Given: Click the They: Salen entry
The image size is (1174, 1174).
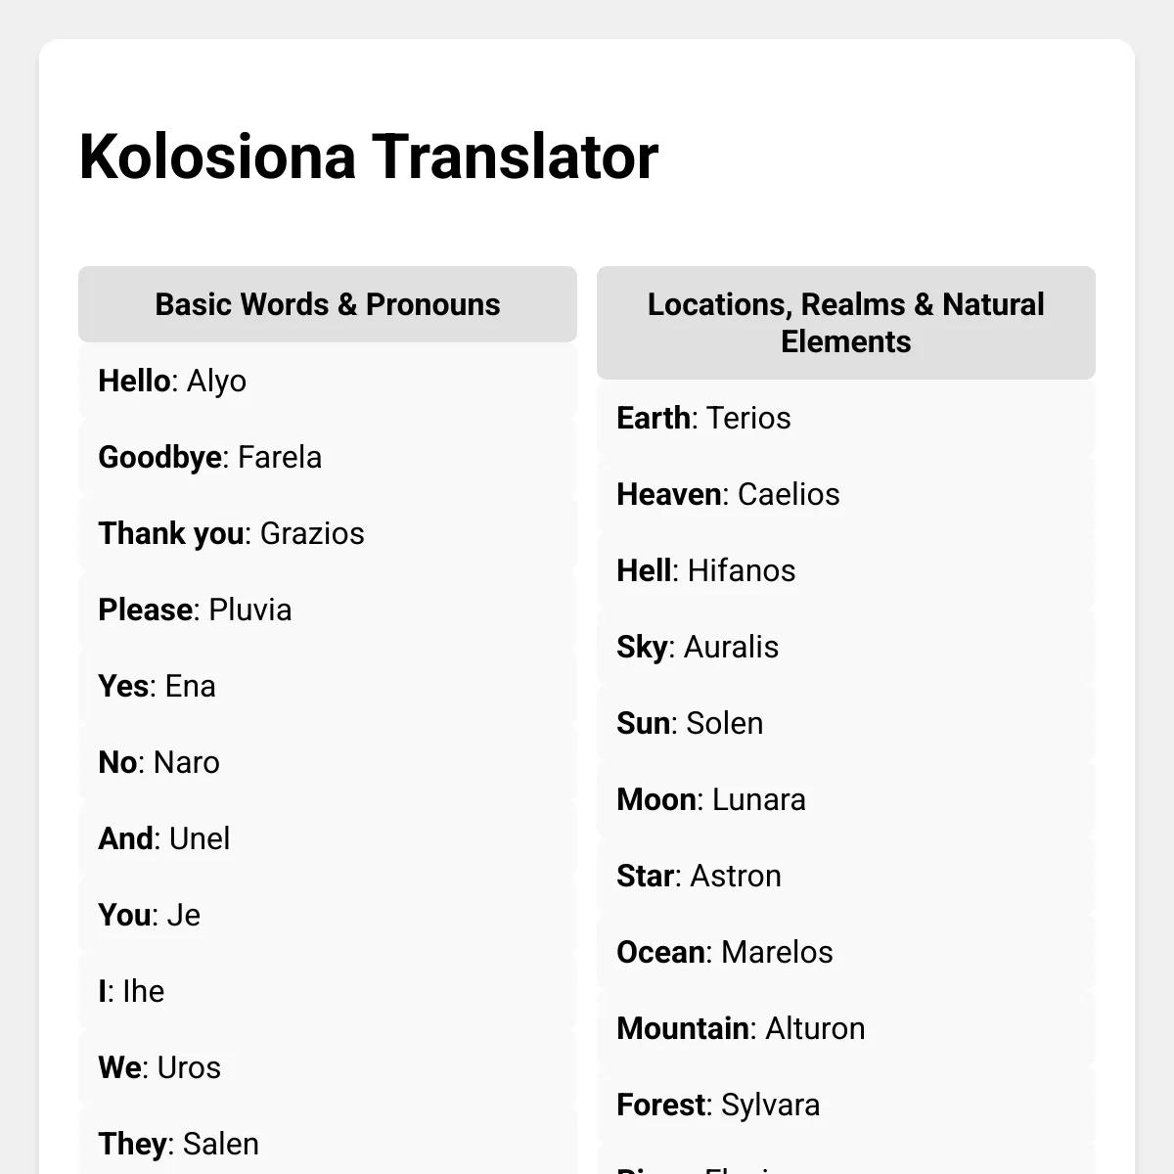Looking at the screenshot, I should [x=328, y=1144].
